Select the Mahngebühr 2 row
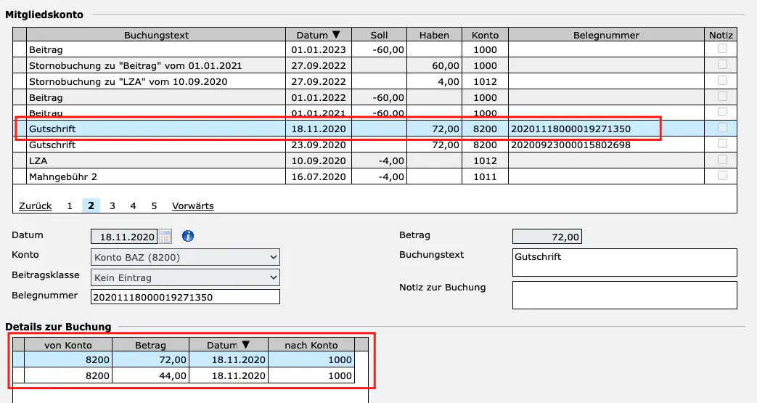757x403 pixels. pyautogui.click(x=375, y=176)
